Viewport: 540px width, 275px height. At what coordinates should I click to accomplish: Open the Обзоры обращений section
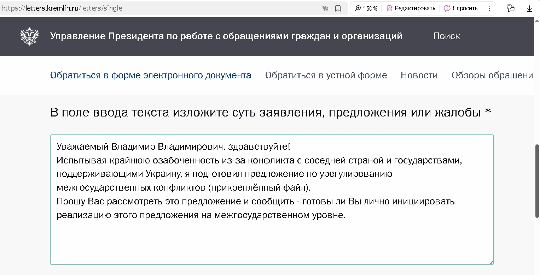493,75
